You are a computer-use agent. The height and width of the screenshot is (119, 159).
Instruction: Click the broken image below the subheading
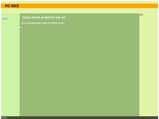click(21, 28)
